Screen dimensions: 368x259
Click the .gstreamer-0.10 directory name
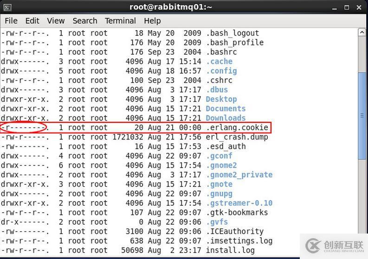tap(239, 203)
